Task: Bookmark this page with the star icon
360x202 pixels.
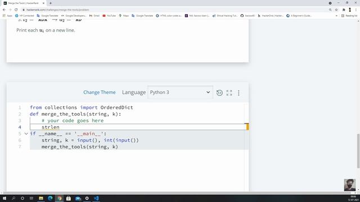Action: coord(336,10)
